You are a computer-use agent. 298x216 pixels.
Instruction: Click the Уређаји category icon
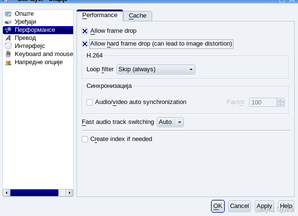(8, 22)
